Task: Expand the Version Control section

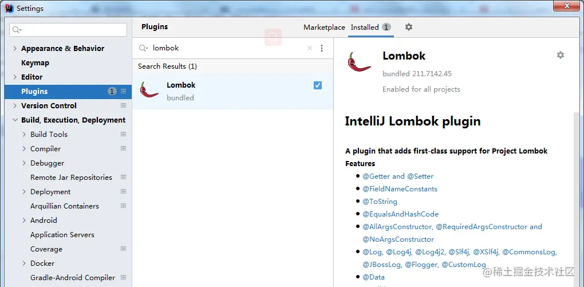Action: click(15, 106)
